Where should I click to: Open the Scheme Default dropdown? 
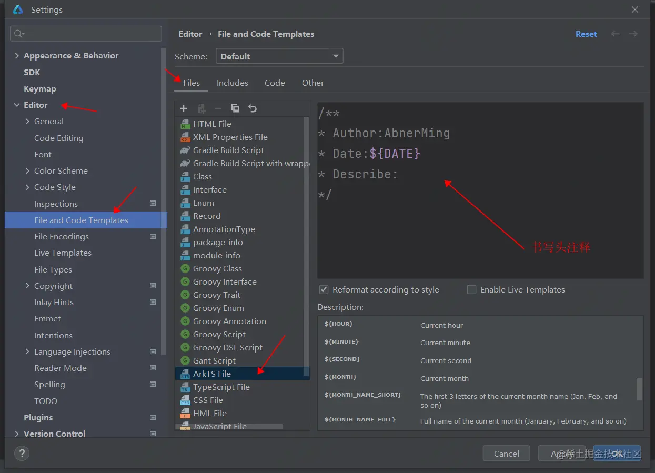coord(279,56)
